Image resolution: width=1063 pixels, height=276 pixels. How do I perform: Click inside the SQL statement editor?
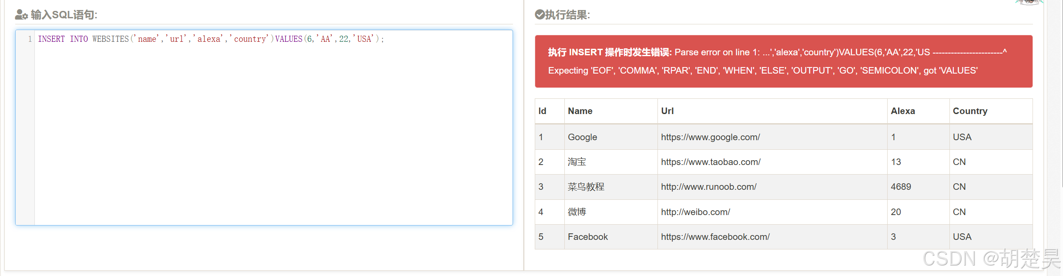pyautogui.click(x=264, y=128)
